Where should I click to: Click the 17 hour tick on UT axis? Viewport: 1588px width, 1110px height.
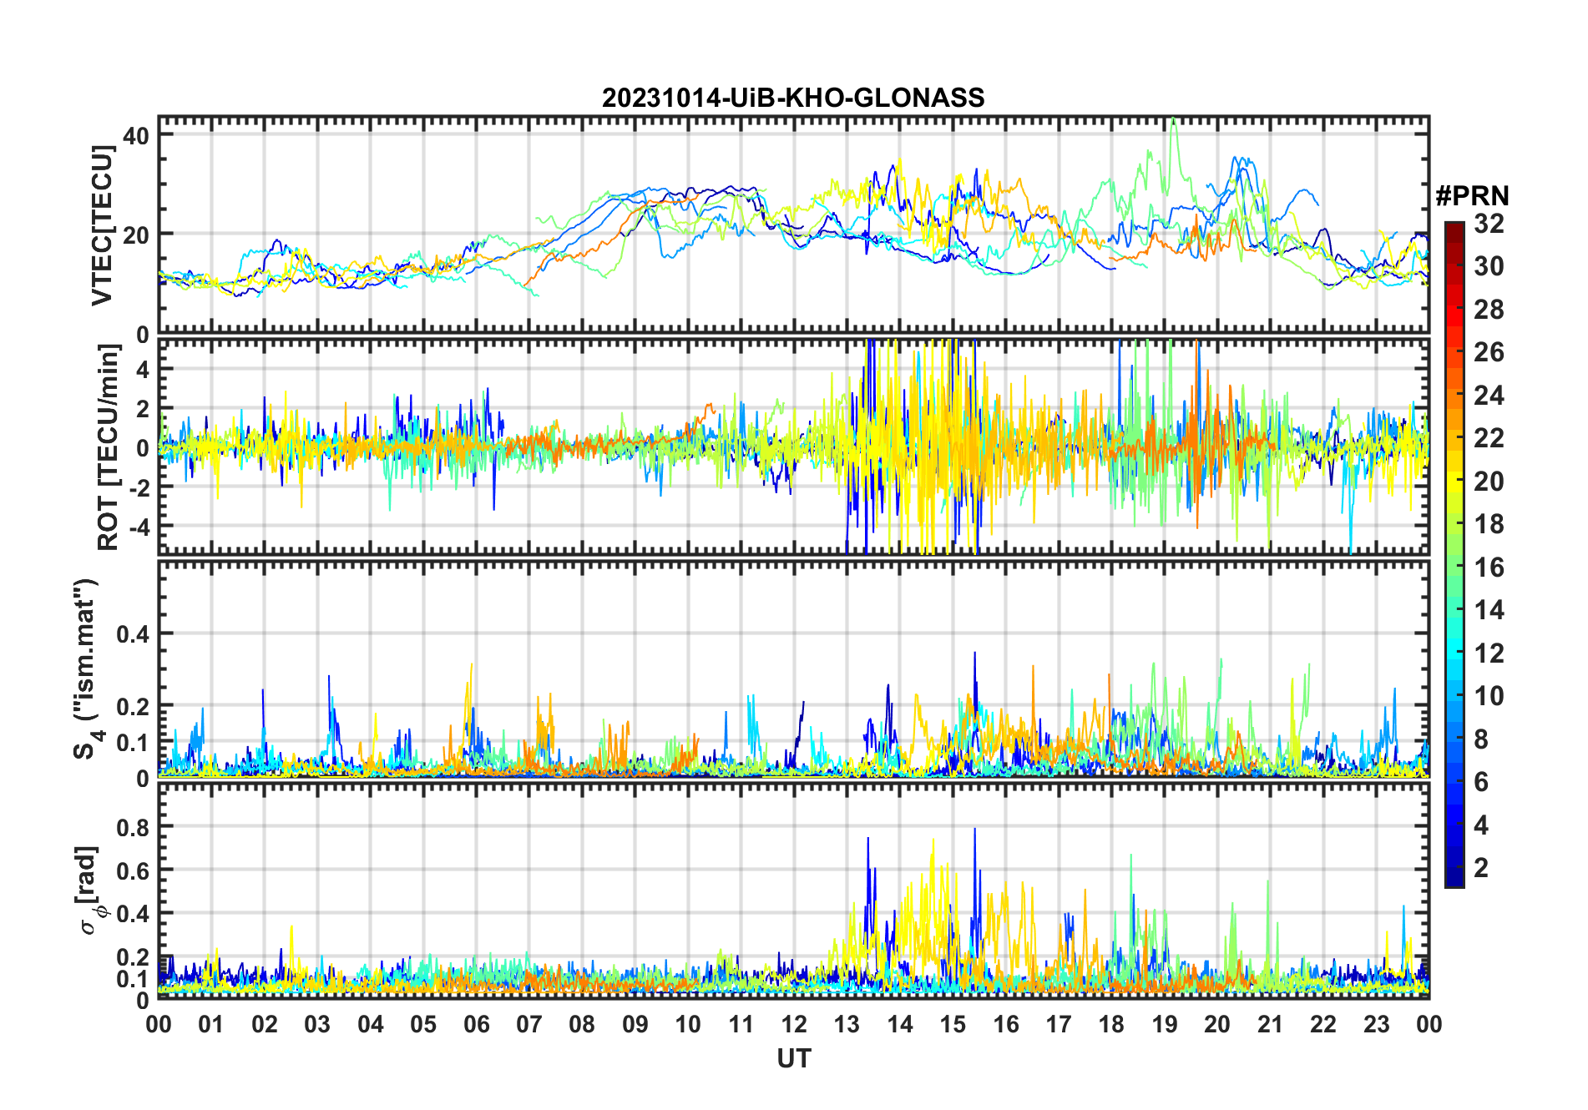click(x=1059, y=1024)
